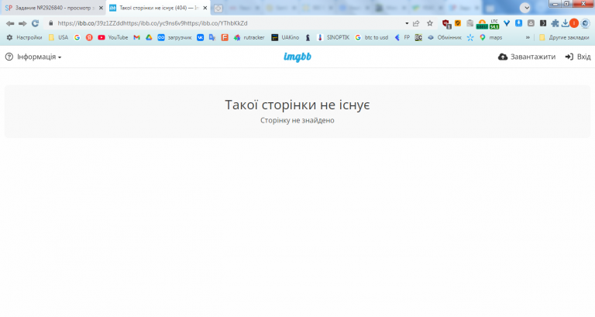Open the Настройки bookmark
Image resolution: width=595 pixels, height=317 pixels.
click(24, 37)
